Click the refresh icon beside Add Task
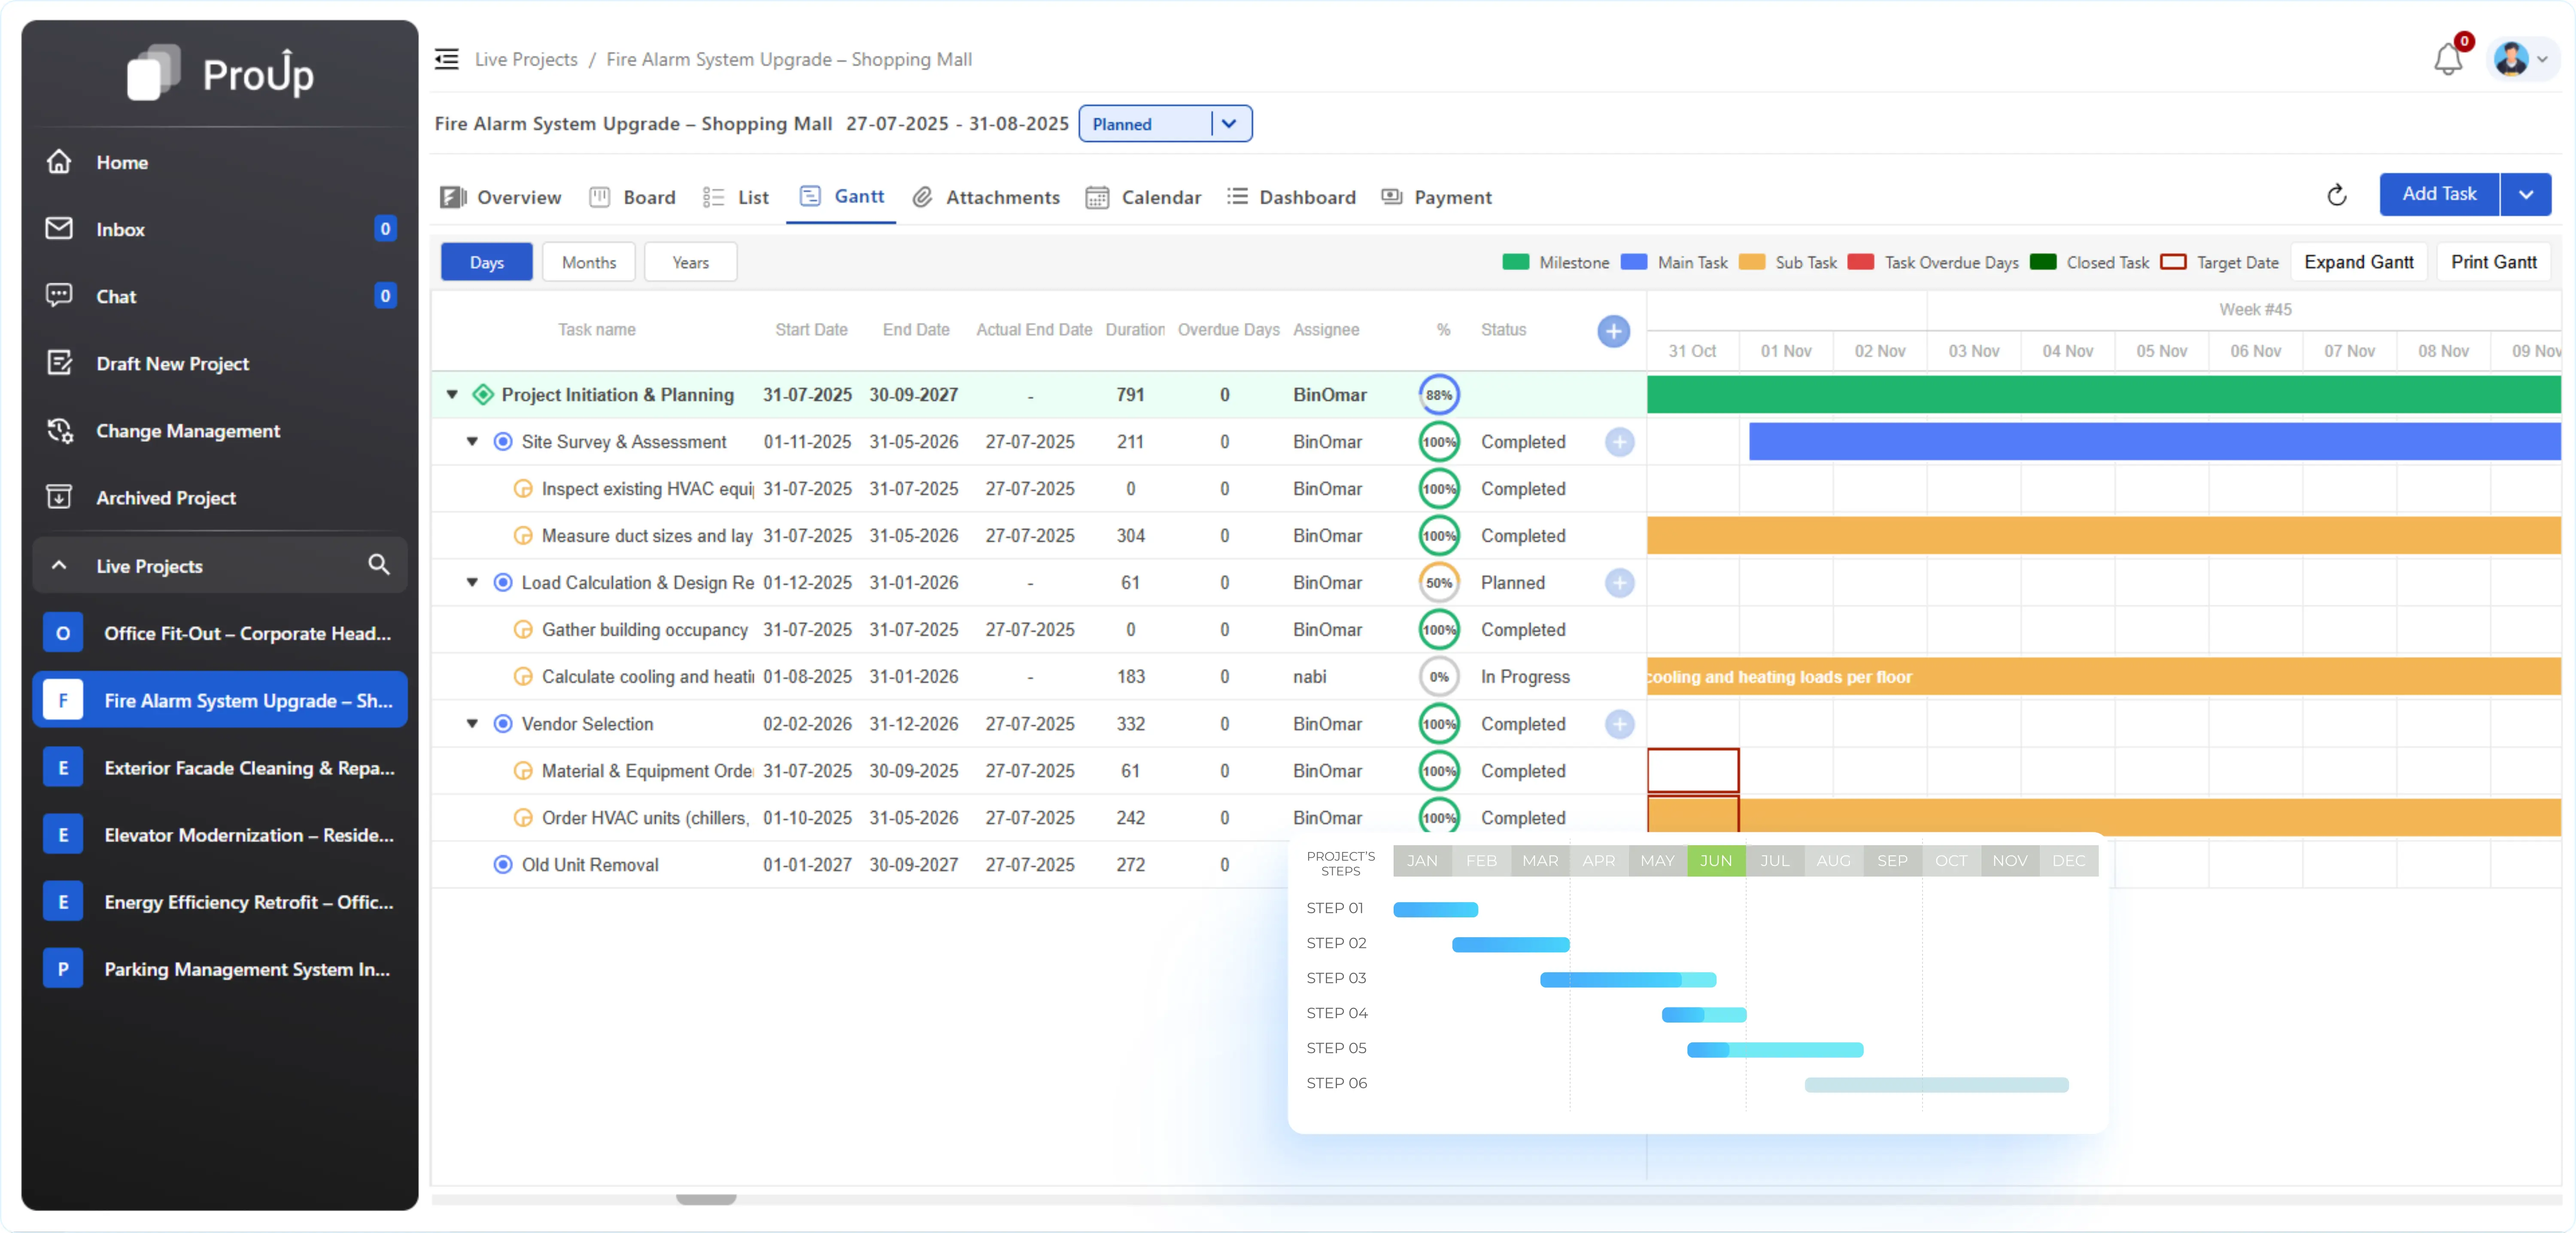 coord(2336,194)
